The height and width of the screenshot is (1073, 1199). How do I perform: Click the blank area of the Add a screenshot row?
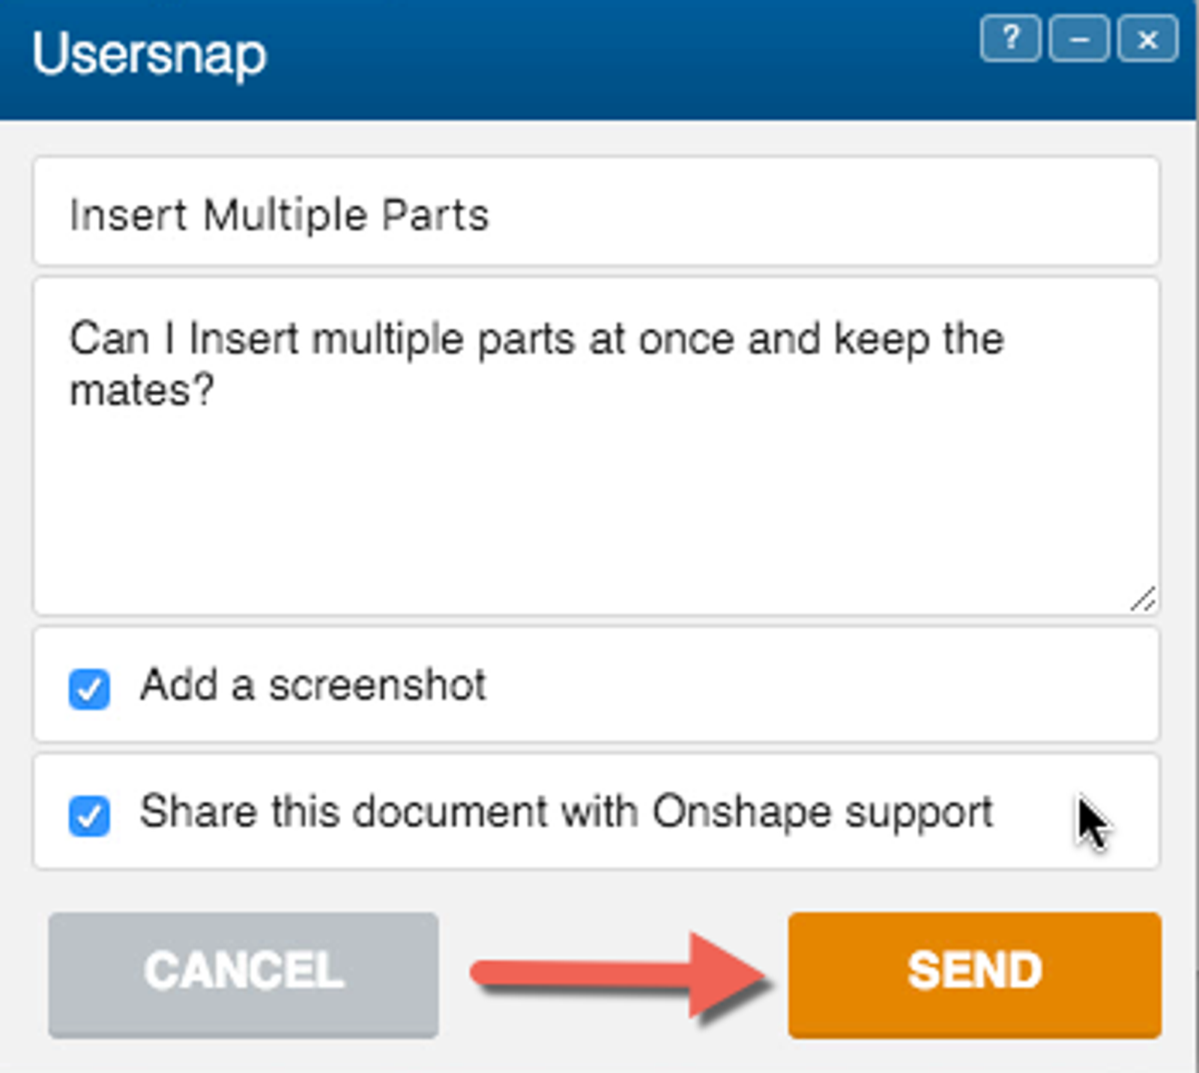824,685
